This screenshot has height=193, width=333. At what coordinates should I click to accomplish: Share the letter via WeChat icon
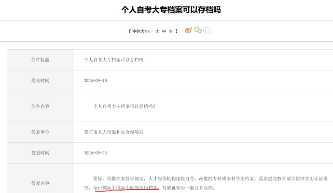tap(198, 30)
